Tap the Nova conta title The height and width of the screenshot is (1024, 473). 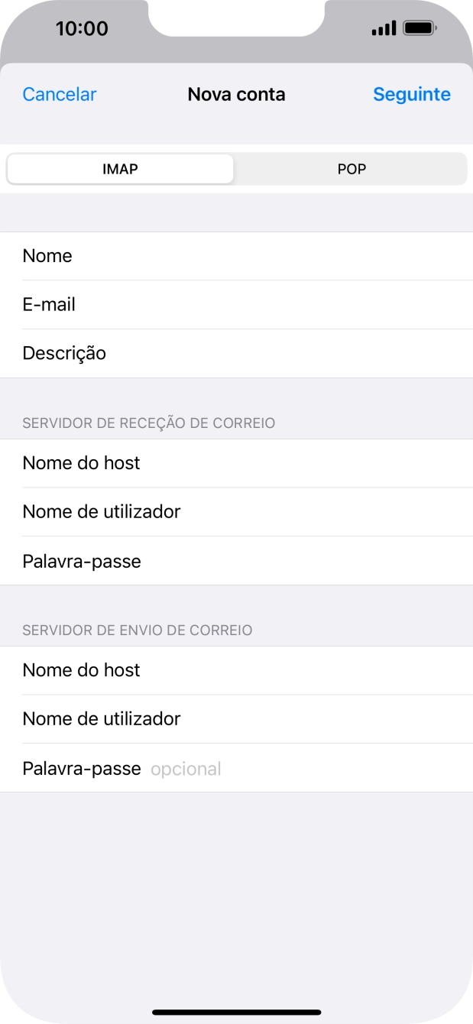(x=236, y=94)
